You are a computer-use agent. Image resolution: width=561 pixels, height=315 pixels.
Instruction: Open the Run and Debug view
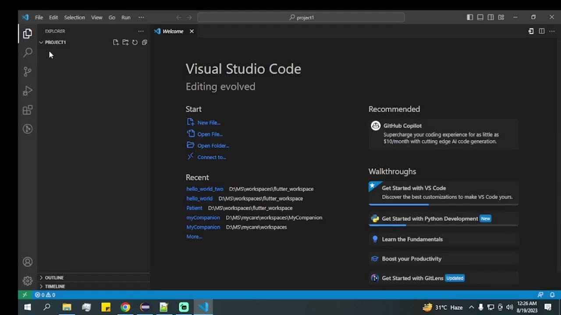pos(28,91)
